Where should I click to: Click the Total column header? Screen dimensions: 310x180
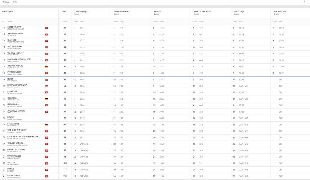(x=64, y=12)
